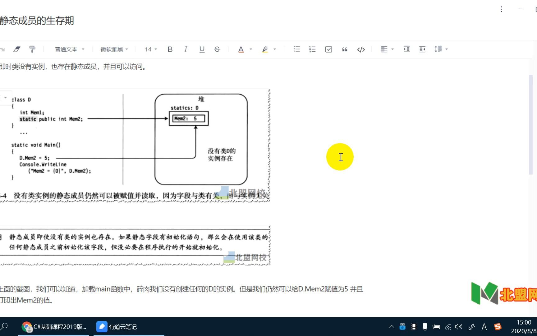This screenshot has width=537, height=336.
Task: Toggle italic formatting
Action: click(186, 49)
